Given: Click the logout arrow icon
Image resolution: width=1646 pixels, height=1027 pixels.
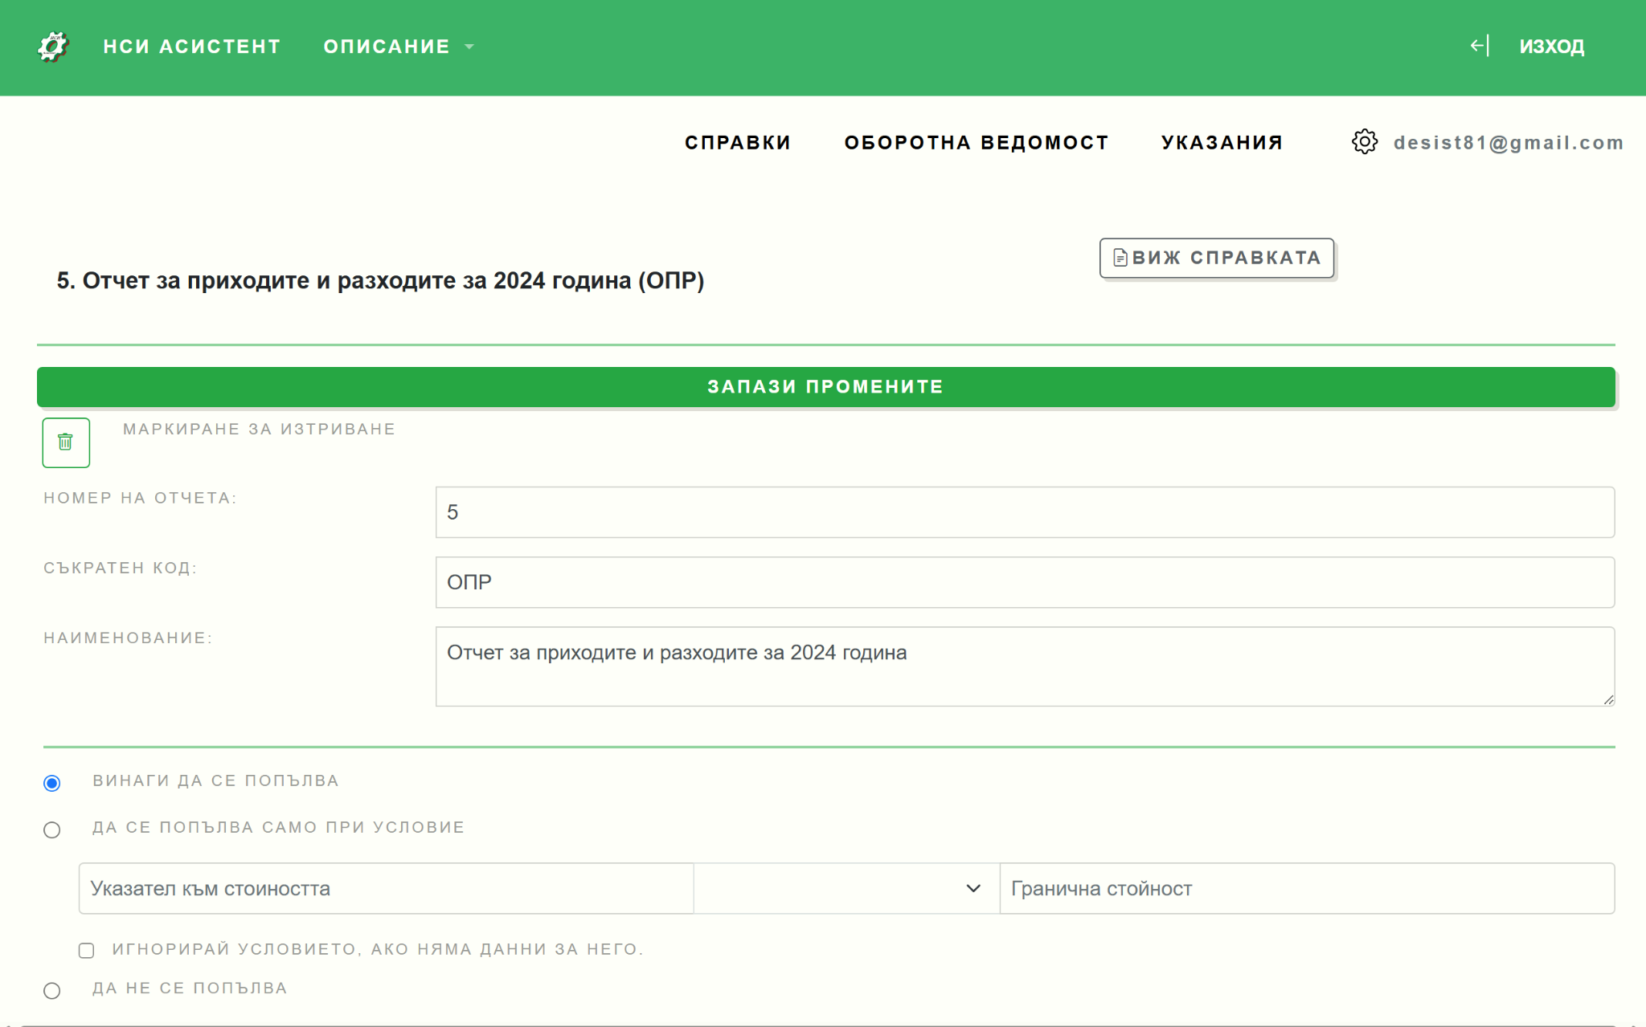Looking at the screenshot, I should point(1479,46).
